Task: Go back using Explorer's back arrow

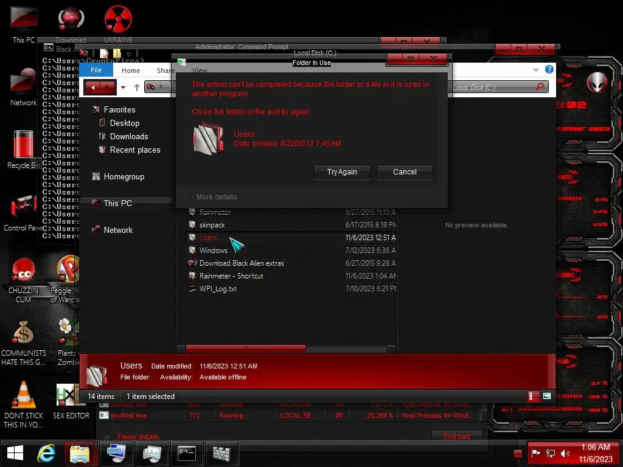Action: (92, 88)
